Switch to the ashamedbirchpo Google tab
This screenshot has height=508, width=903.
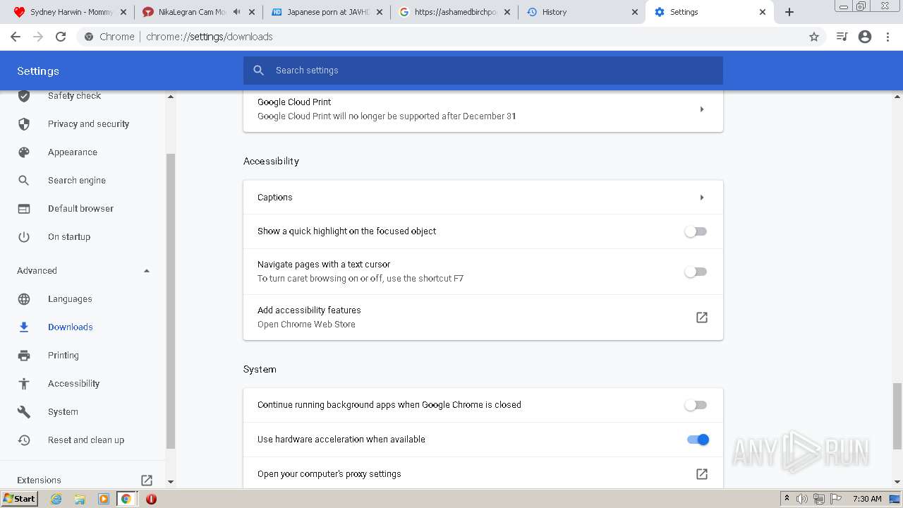tap(455, 12)
